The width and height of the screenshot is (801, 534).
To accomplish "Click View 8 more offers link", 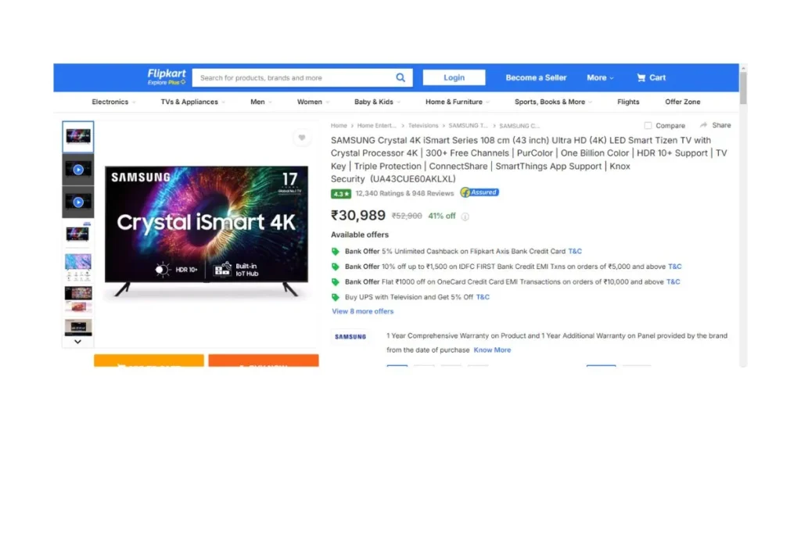I will click(363, 311).
